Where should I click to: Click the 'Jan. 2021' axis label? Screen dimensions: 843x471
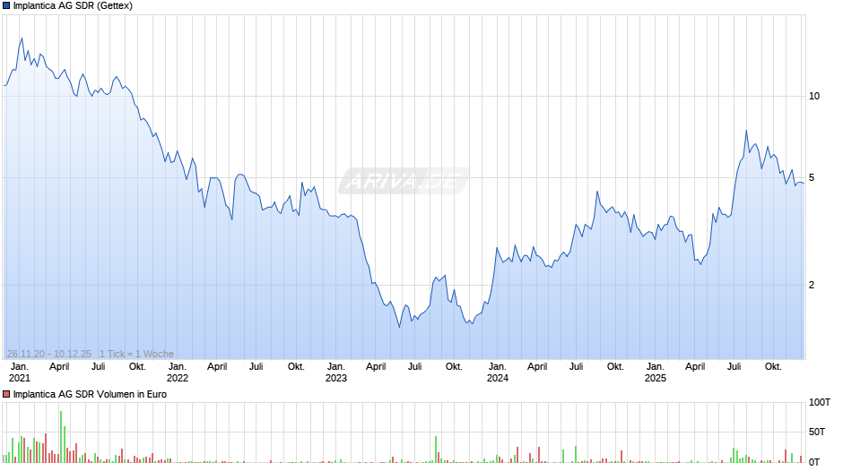[20, 373]
